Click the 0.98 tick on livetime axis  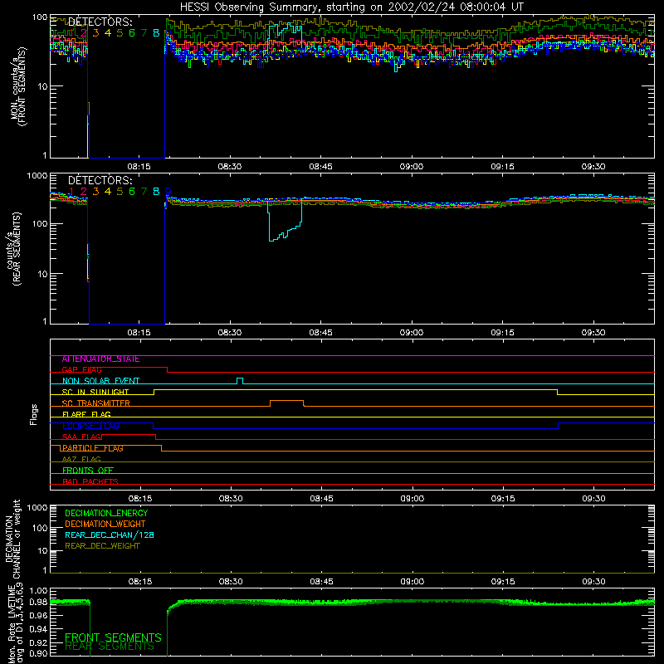[38, 601]
